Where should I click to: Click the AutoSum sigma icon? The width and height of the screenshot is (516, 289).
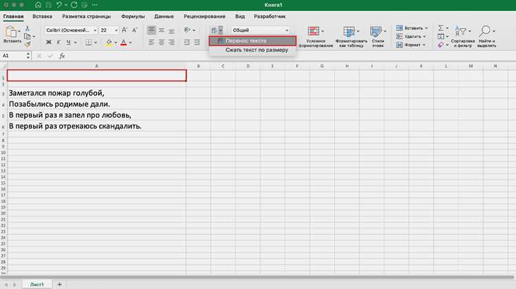[440, 28]
